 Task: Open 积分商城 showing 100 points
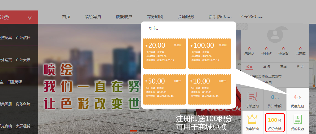coord(275,122)
